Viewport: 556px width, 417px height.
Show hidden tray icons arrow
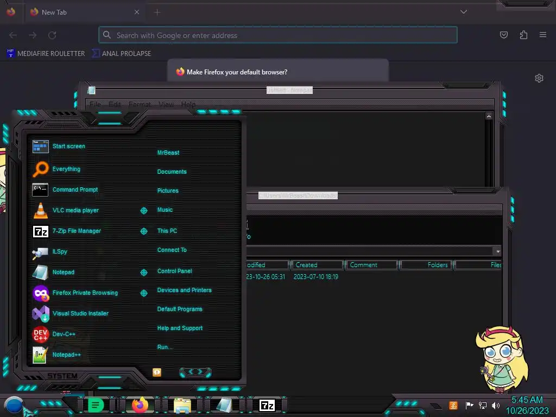pyautogui.click(x=437, y=406)
